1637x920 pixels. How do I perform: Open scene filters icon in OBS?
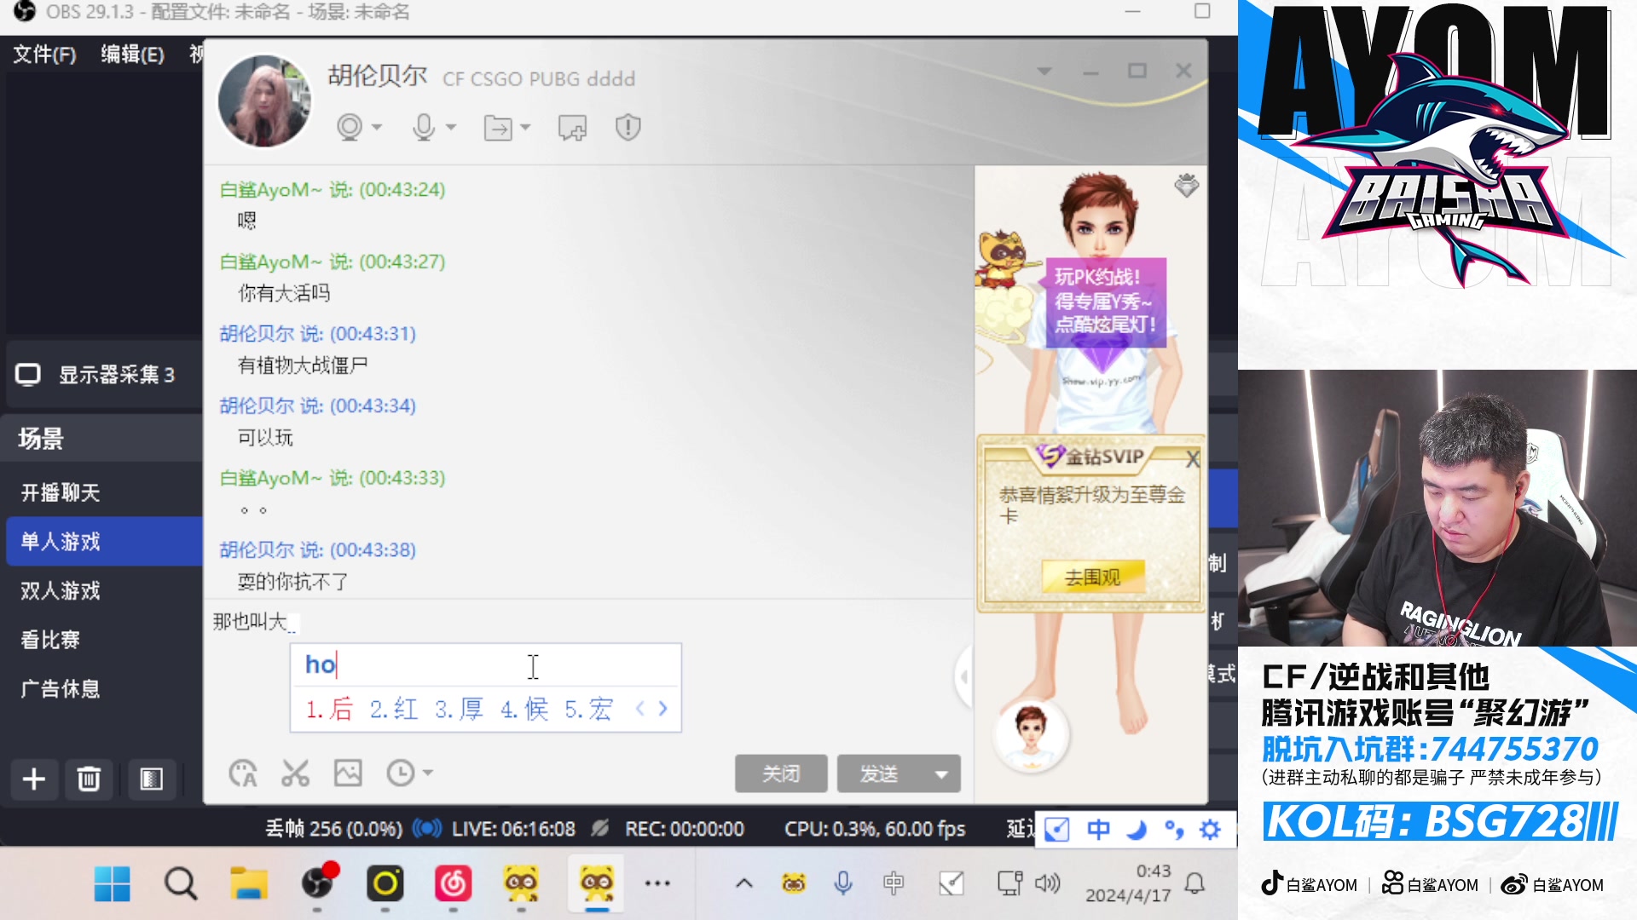[152, 779]
